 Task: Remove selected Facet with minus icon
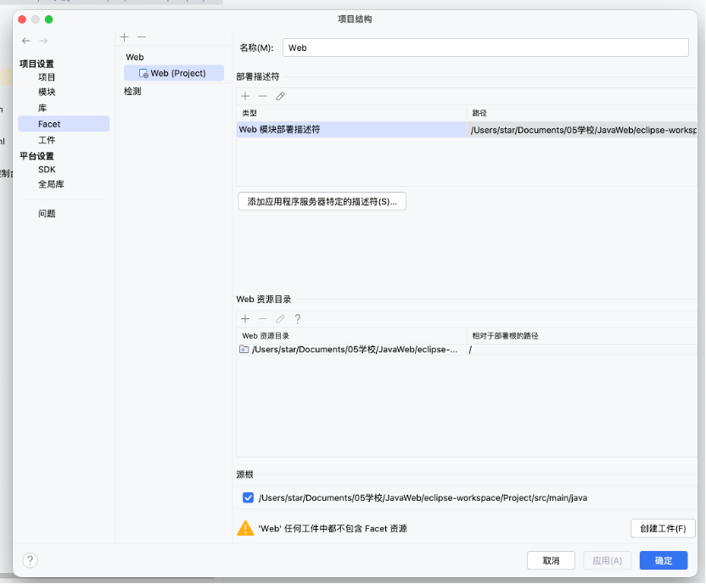(142, 37)
